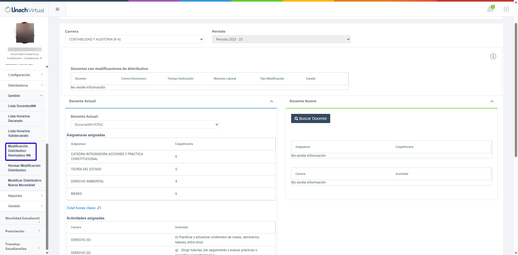
Task: Open Lista DocentesNN menu item
Action: [x=22, y=106]
